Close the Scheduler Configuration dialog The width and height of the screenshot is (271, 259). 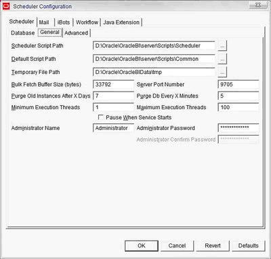pyautogui.click(x=258, y=5)
